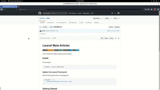
Task: Click the page vertical scrollbar
Action: click(x=159, y=31)
